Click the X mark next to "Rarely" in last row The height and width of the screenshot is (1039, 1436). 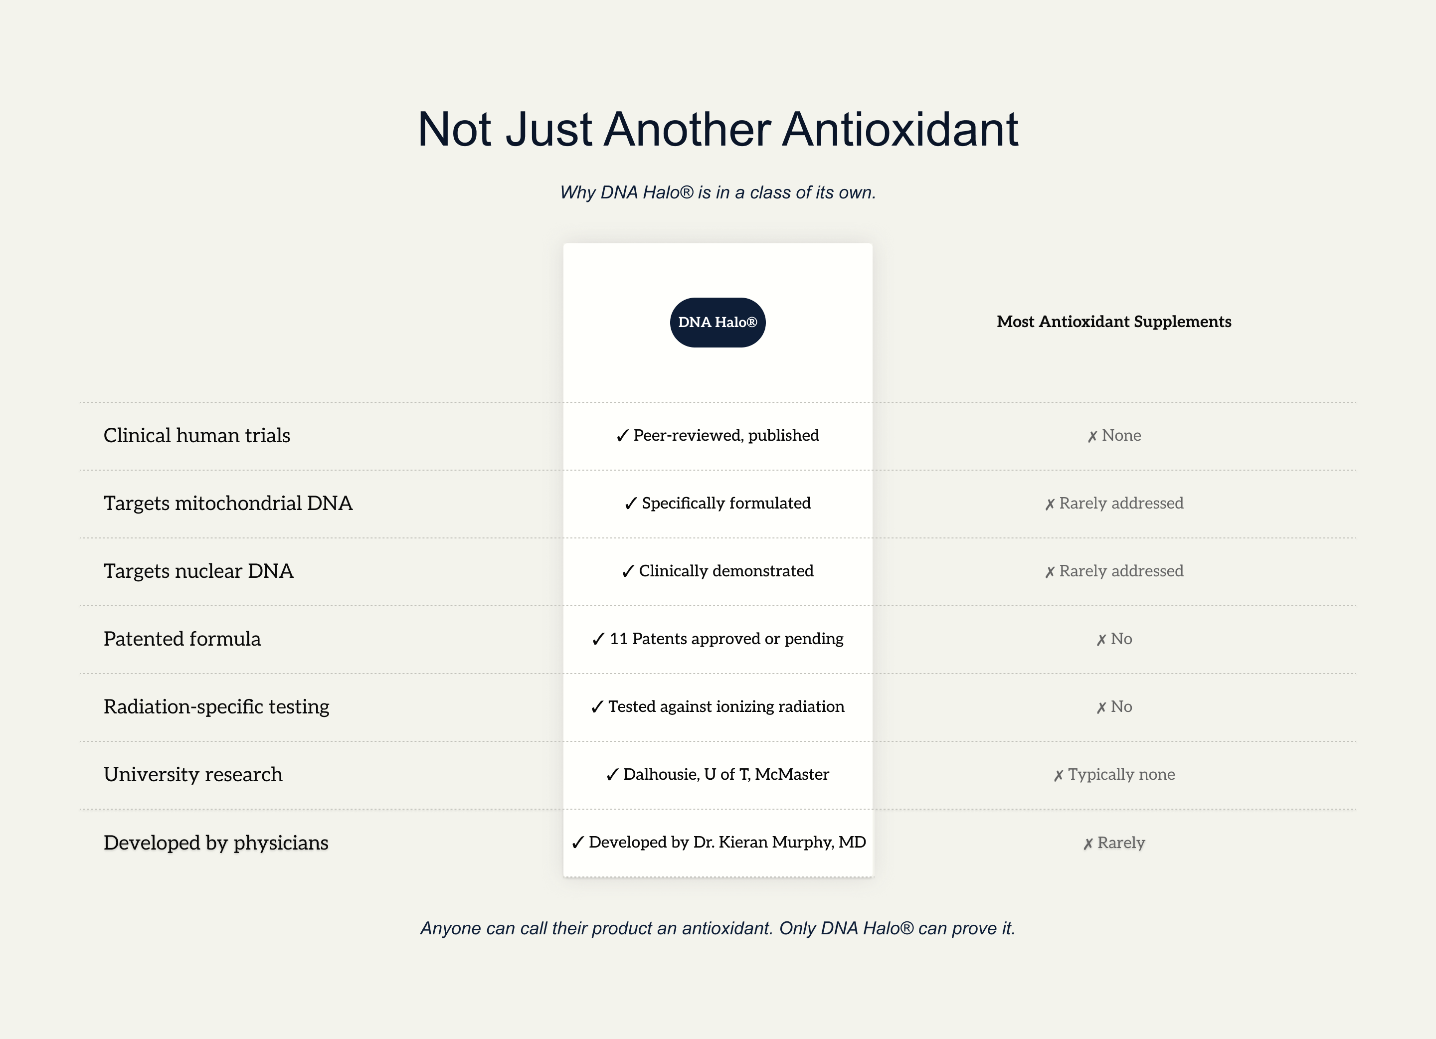coord(1088,844)
